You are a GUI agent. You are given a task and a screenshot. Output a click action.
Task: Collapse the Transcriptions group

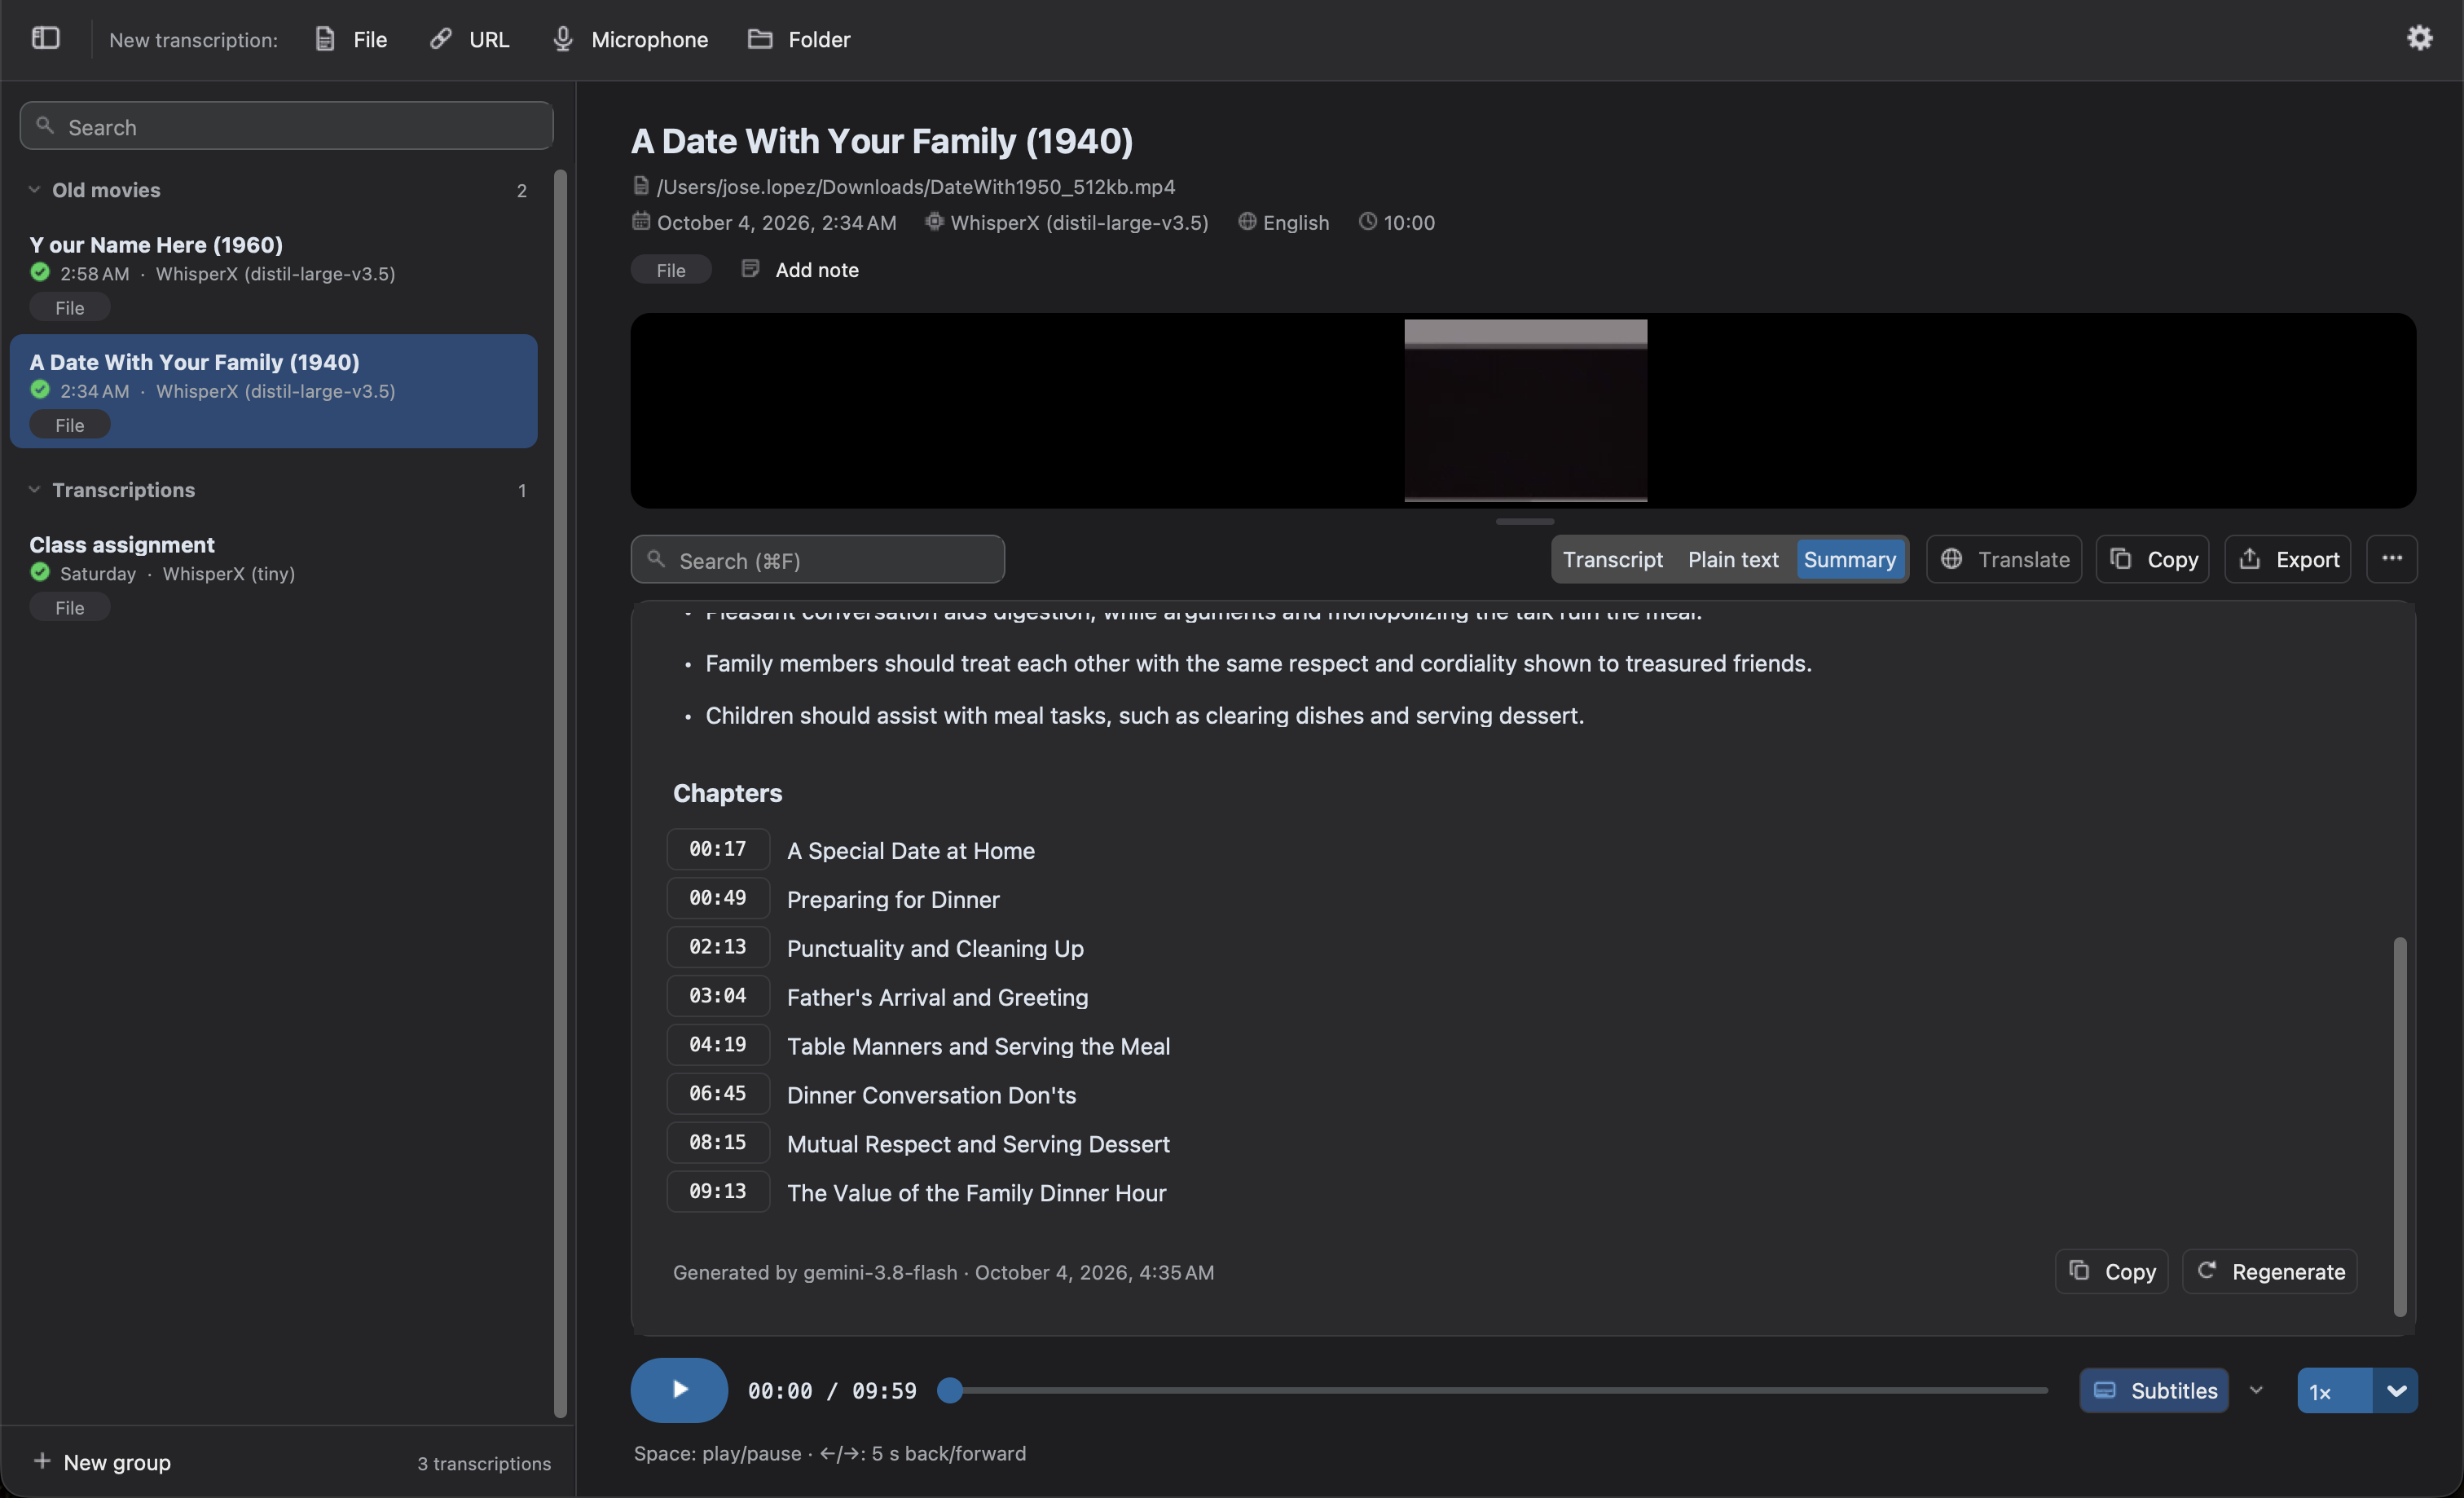click(x=34, y=489)
